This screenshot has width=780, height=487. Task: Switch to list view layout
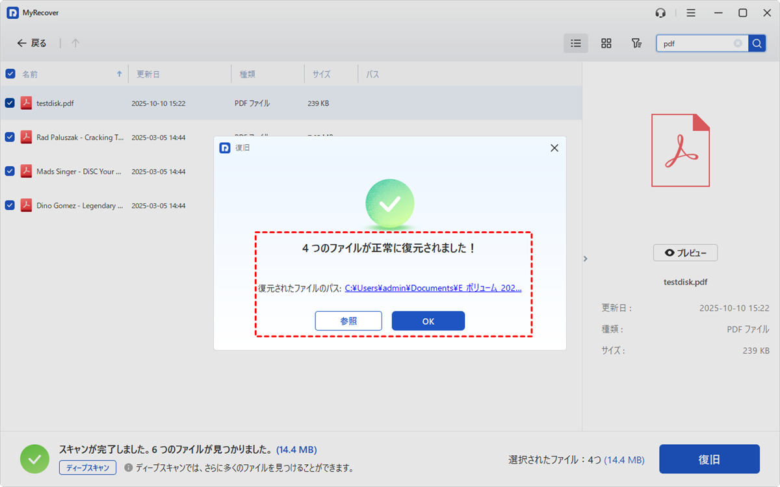575,44
